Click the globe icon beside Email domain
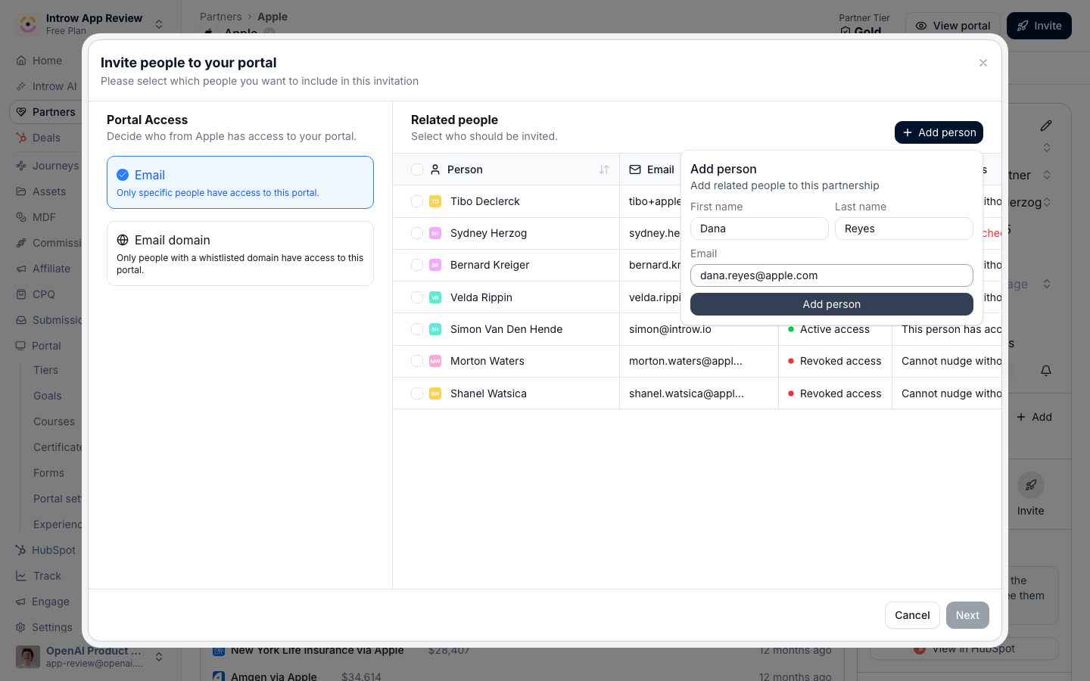 click(x=123, y=240)
